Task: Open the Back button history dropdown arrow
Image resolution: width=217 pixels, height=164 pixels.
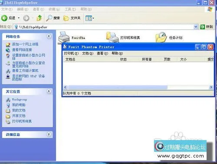Action: pos(19,18)
